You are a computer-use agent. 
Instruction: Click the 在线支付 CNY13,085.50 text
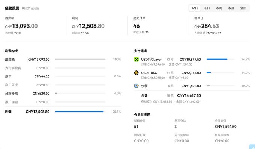point(156,101)
